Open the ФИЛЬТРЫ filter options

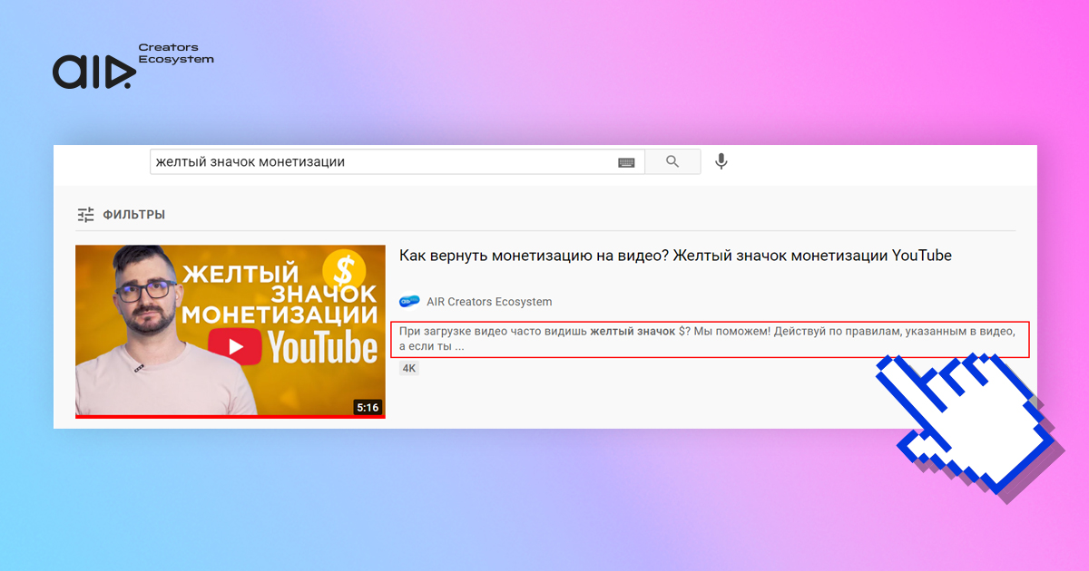pos(121,215)
